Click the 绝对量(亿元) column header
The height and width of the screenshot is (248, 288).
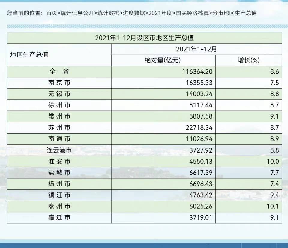click(x=163, y=60)
